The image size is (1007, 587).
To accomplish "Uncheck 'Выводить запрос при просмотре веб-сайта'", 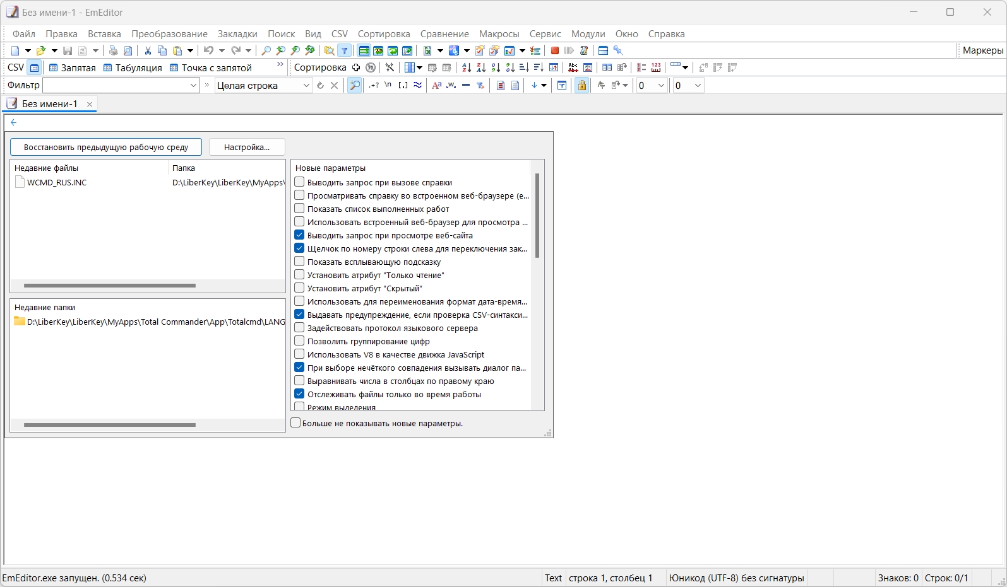I will 300,235.
